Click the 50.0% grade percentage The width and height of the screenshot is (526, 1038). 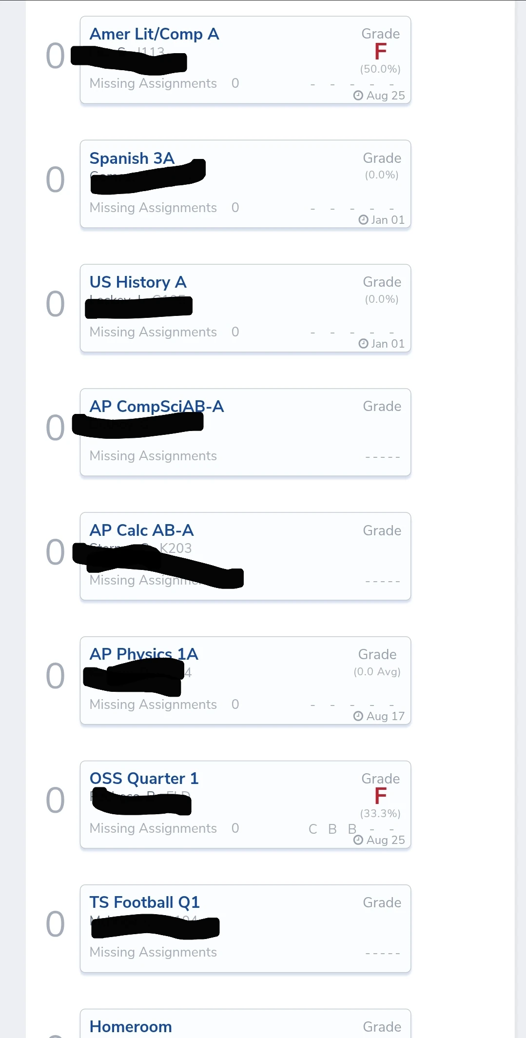(380, 69)
